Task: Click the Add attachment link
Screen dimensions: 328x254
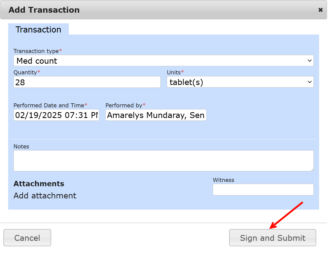Action: (45, 196)
